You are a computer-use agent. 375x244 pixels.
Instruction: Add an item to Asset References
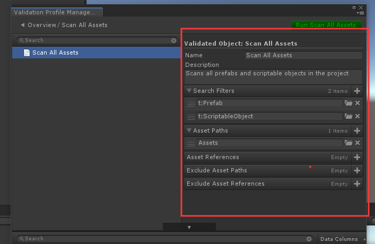357,158
